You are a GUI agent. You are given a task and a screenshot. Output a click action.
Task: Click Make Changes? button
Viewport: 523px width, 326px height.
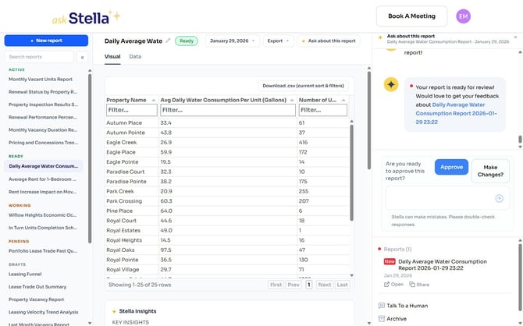click(490, 171)
